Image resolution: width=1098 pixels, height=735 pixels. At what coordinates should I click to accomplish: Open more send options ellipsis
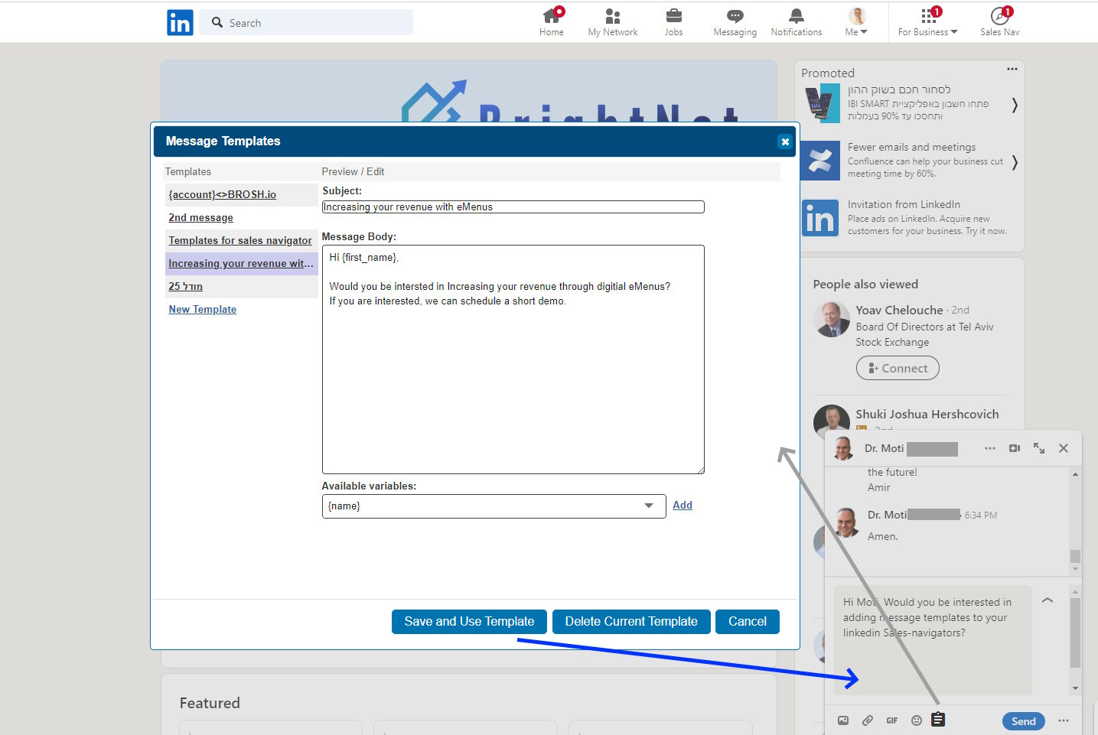(1064, 720)
